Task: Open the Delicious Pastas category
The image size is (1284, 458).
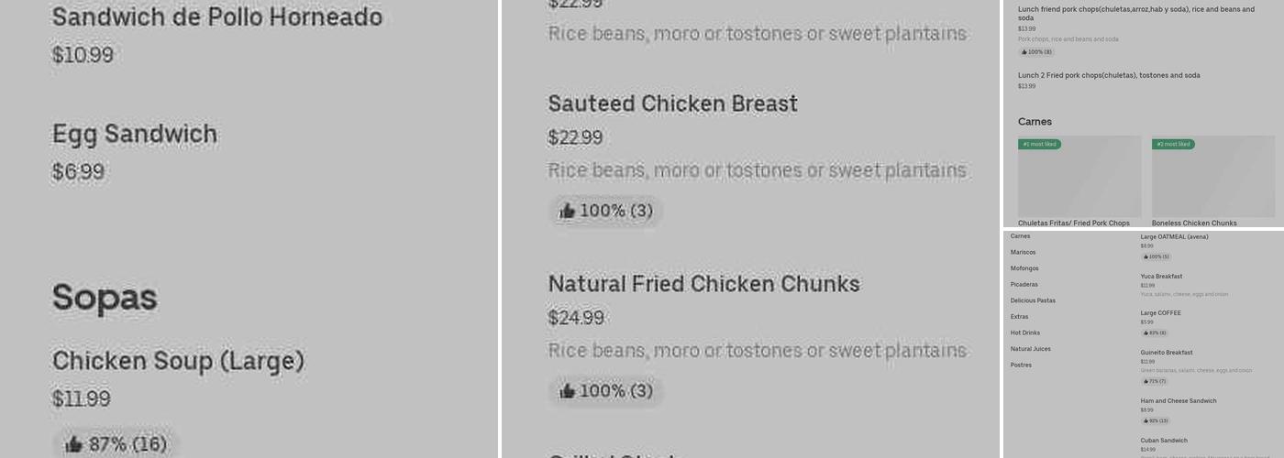Action: point(1033,300)
